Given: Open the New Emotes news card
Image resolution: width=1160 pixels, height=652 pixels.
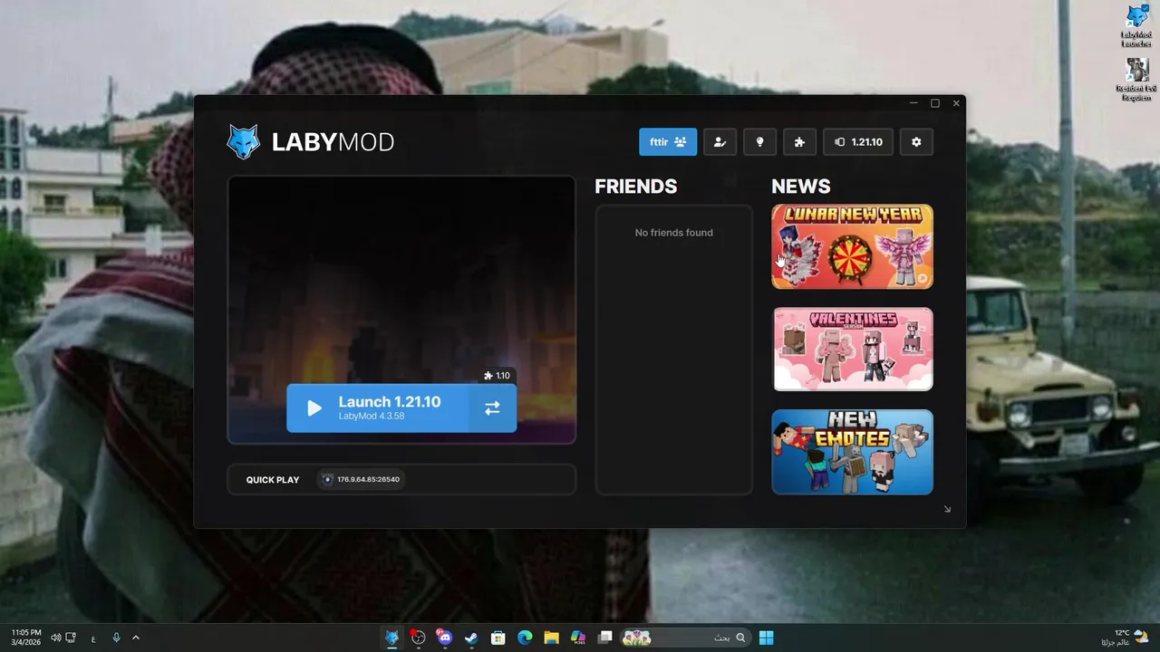Looking at the screenshot, I should pos(852,452).
